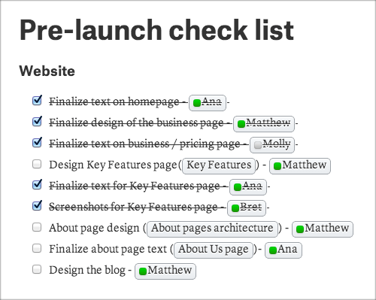Screen dimensions: 376x300
Task: Uncheck Screenshots for Key Features page checkbox
Action: [x=37, y=206]
